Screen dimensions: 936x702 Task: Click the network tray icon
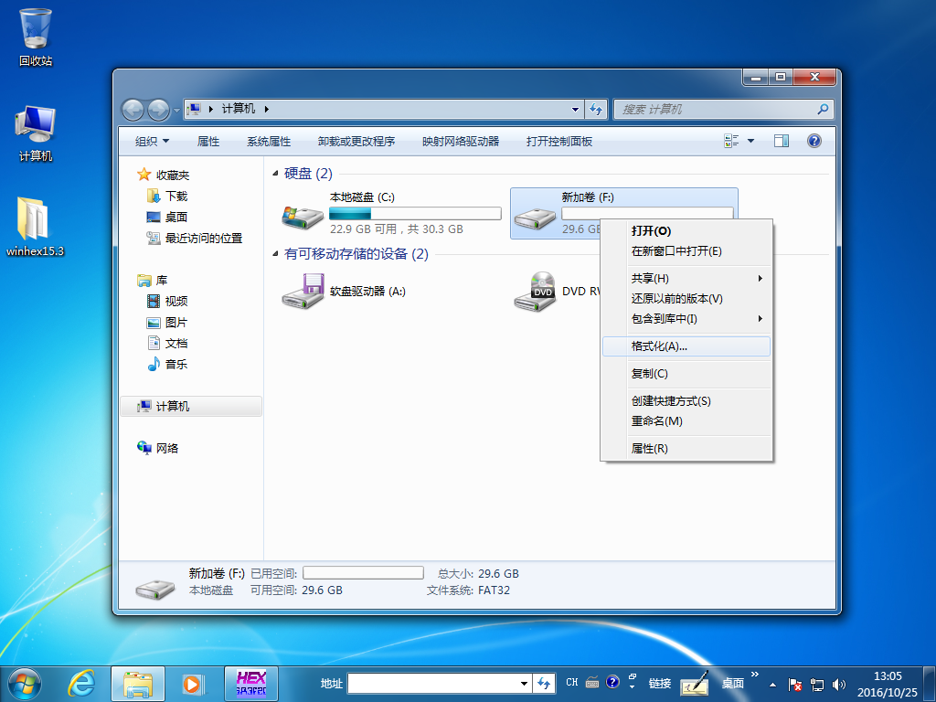point(817,684)
